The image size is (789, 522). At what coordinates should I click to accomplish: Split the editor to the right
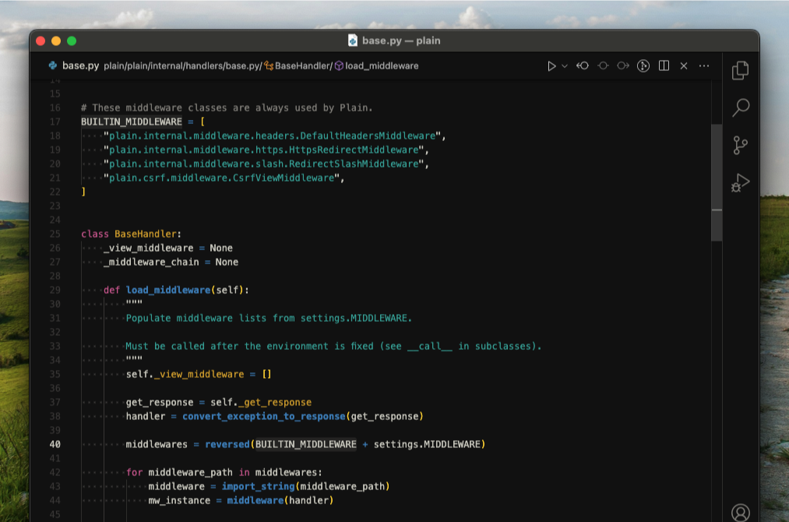tap(664, 66)
